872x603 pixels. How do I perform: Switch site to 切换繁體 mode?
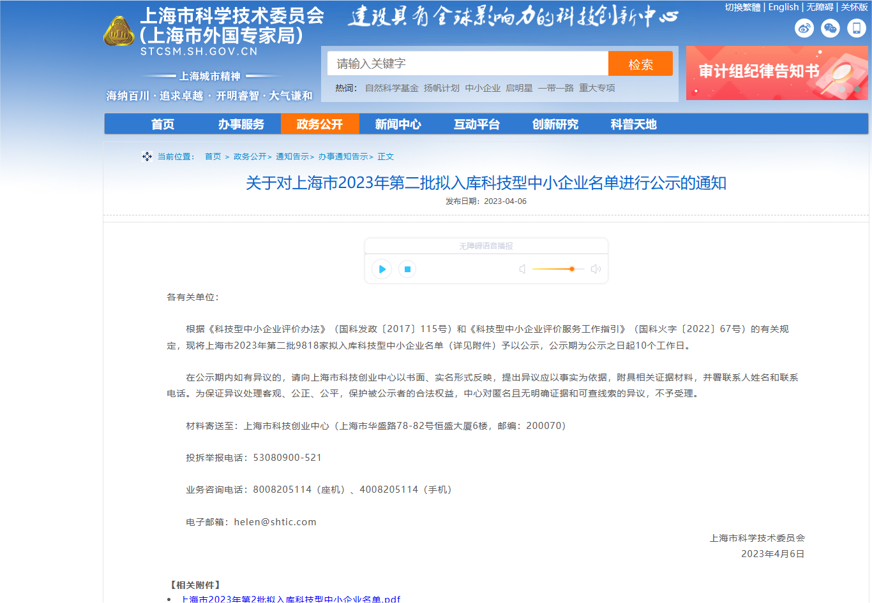point(742,7)
